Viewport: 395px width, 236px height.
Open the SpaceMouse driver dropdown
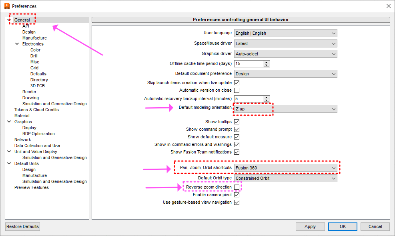286,43
